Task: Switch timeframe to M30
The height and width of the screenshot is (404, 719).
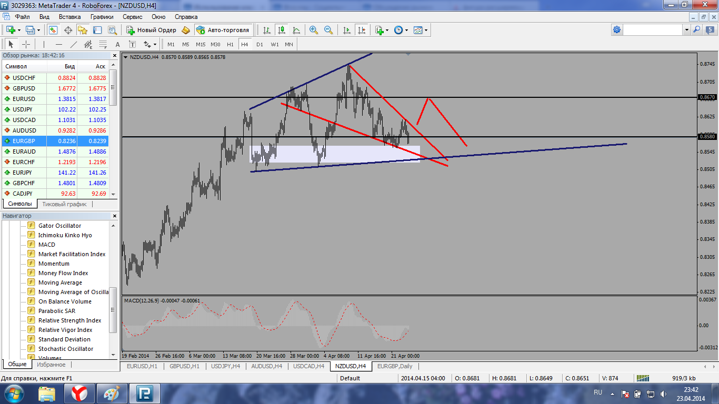Action: click(x=215, y=44)
